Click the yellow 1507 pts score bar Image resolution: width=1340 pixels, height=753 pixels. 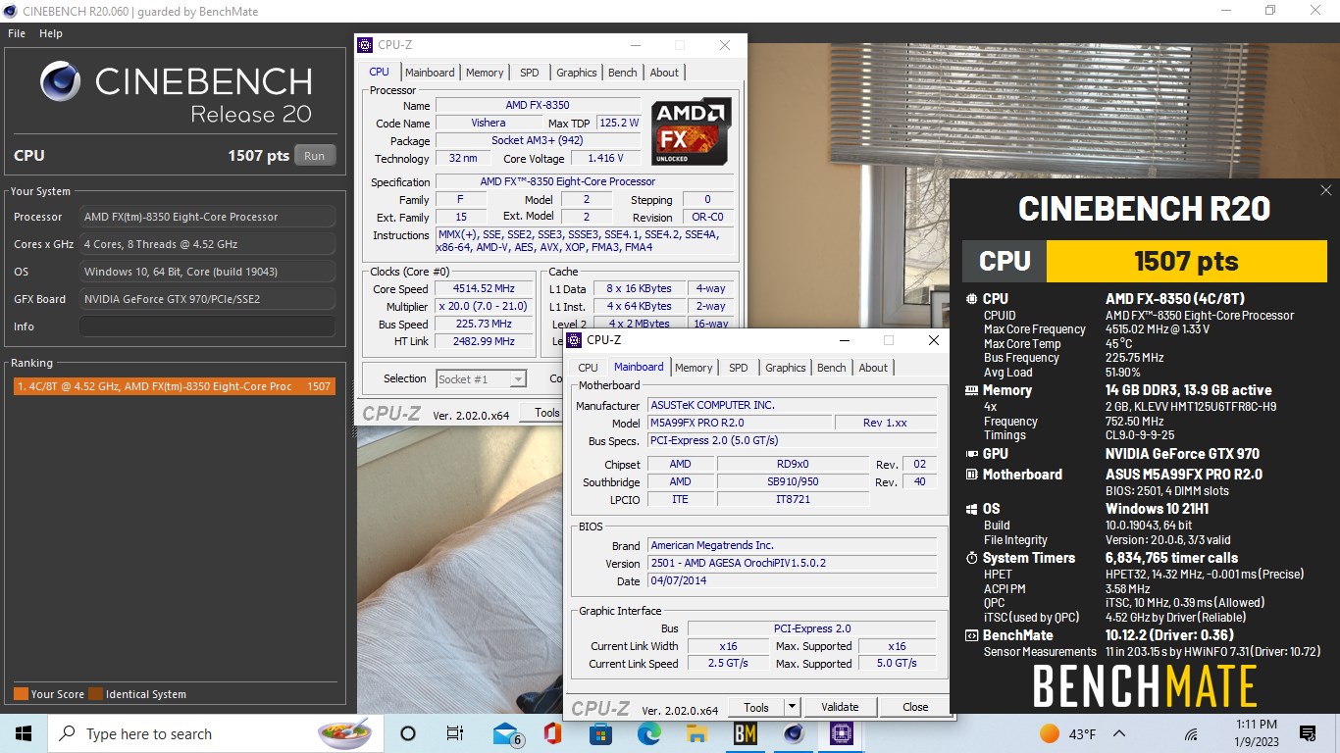1186,261
